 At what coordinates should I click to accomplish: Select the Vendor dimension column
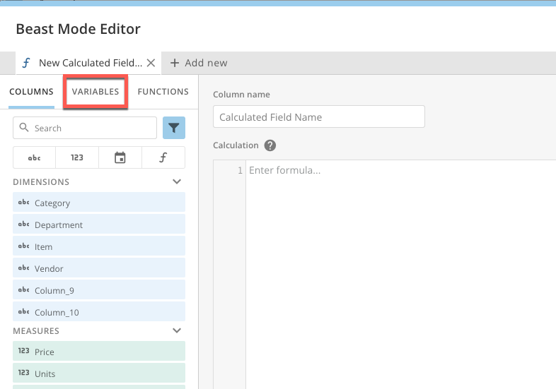click(x=99, y=269)
